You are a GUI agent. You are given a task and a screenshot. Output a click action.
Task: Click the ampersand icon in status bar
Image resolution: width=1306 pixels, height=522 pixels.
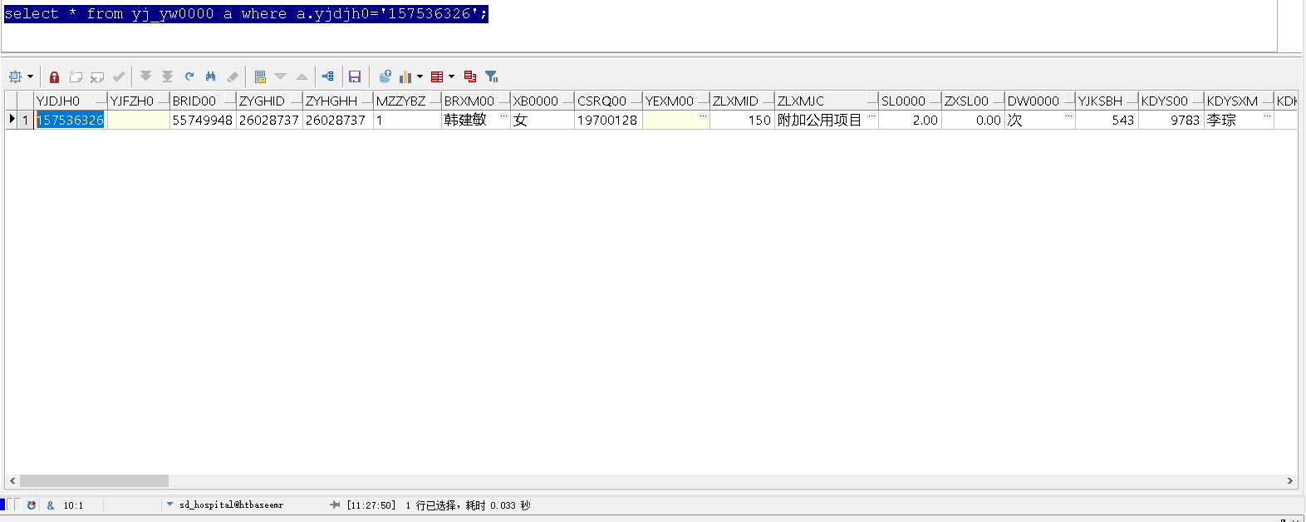51,505
